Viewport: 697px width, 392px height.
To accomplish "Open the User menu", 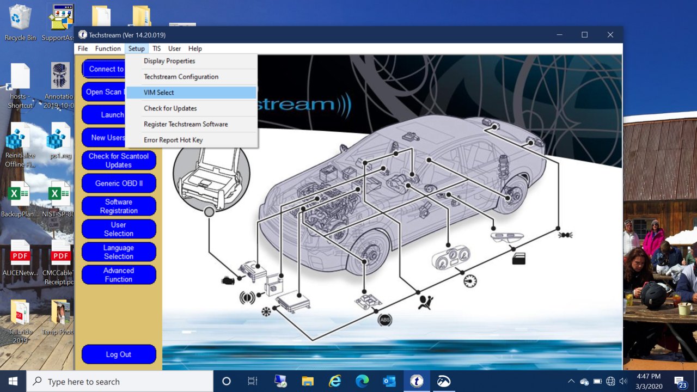I will pyautogui.click(x=174, y=48).
